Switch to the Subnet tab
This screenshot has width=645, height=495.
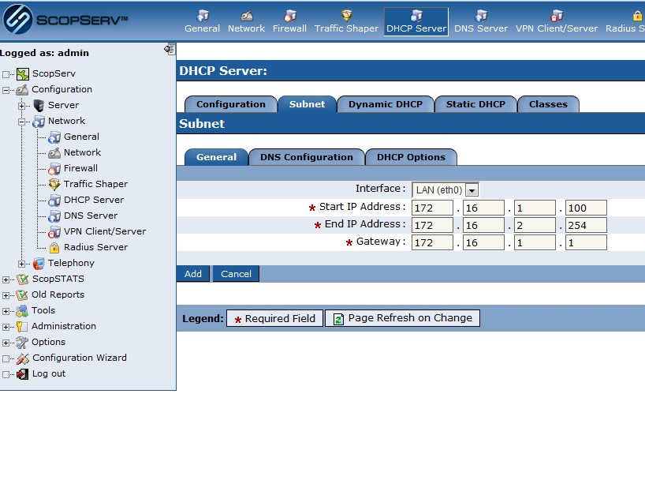307,104
